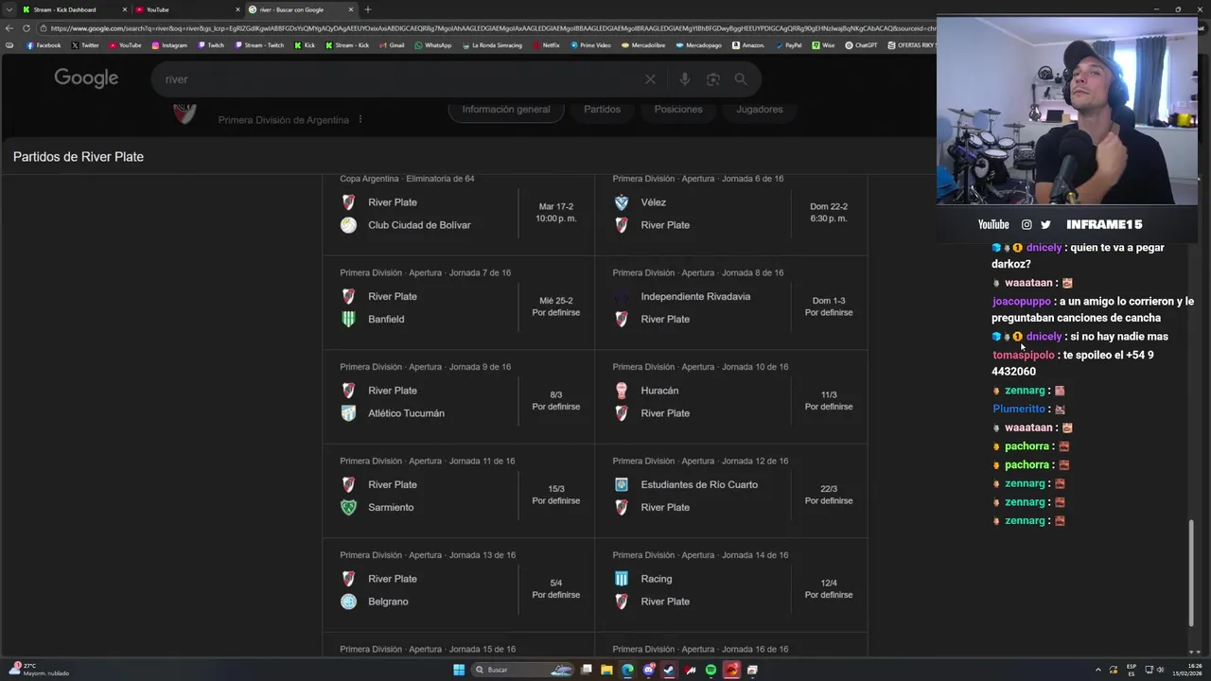Image resolution: width=1211 pixels, height=681 pixels.
Task: Select the Información general tab
Action: [x=506, y=110]
